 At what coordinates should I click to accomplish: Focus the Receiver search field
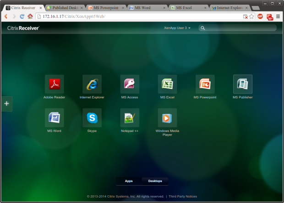click(x=238, y=28)
